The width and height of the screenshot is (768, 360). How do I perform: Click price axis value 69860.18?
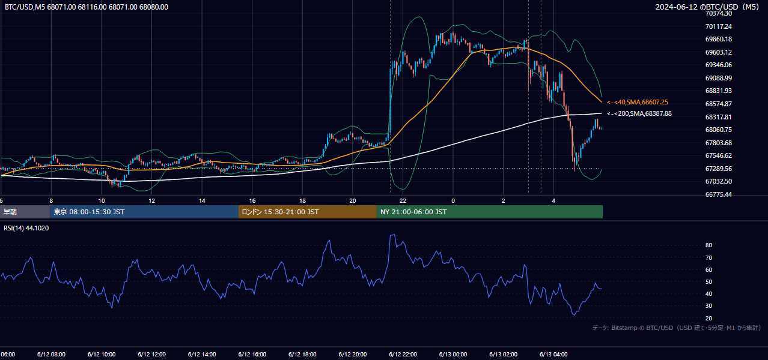(x=718, y=39)
